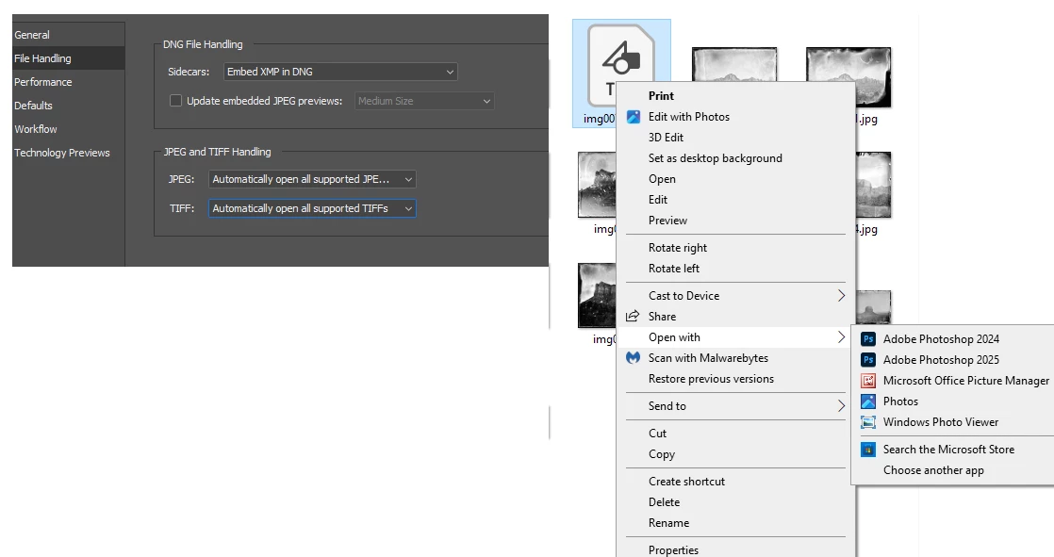Select Rotate left menu entry

(x=736, y=269)
